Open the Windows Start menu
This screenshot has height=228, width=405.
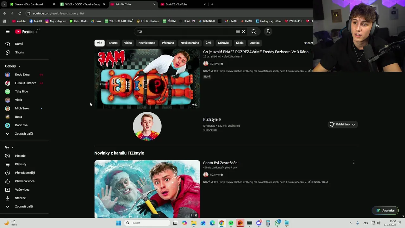tap(119, 223)
